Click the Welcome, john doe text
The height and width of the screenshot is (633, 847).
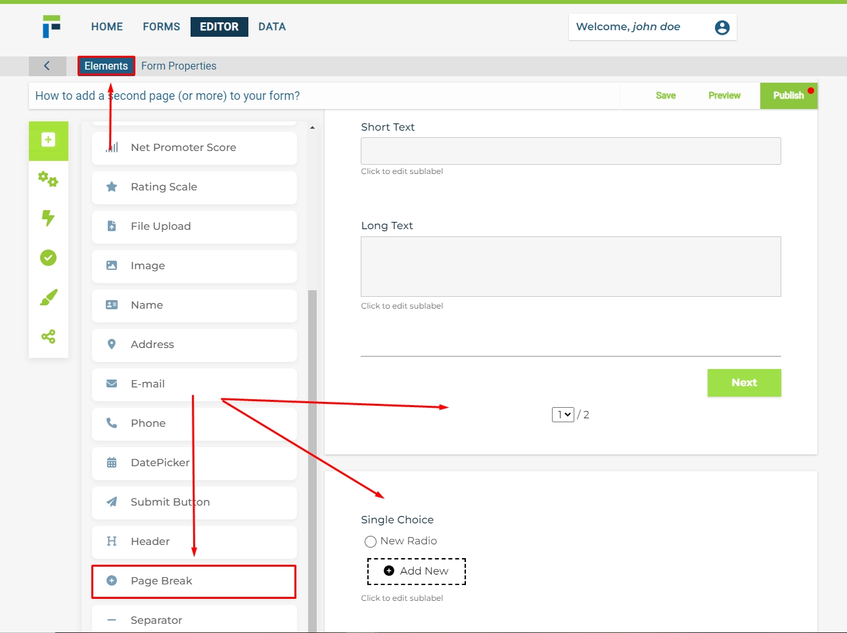[x=628, y=27]
